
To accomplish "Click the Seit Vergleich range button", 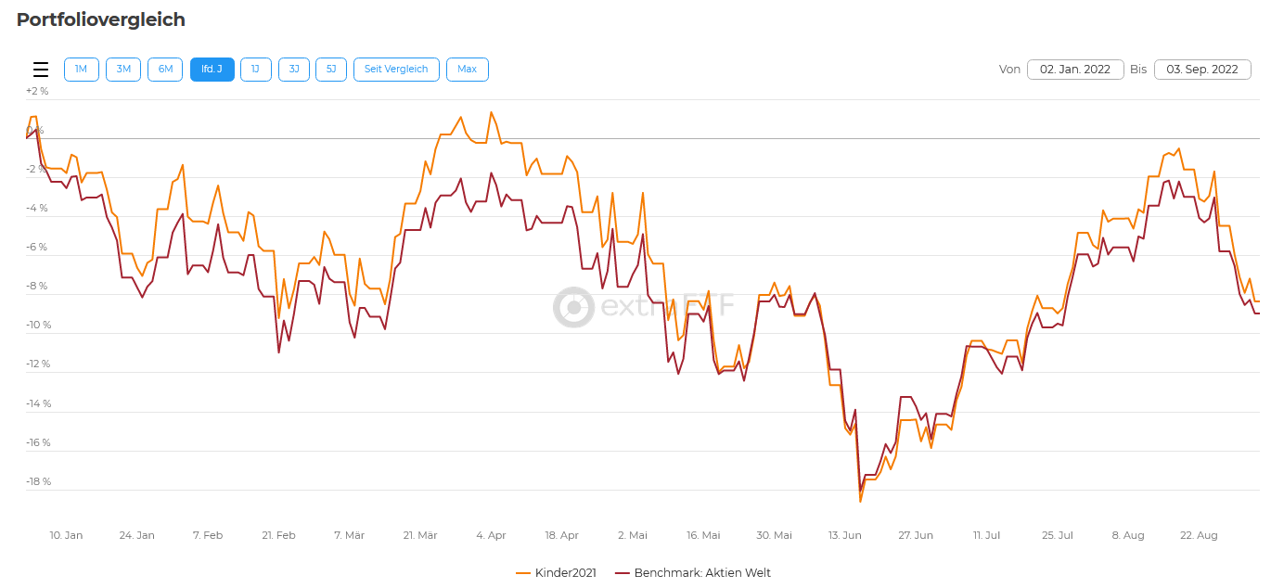I will [x=396, y=70].
